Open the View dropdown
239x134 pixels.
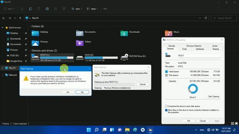click(92, 9)
